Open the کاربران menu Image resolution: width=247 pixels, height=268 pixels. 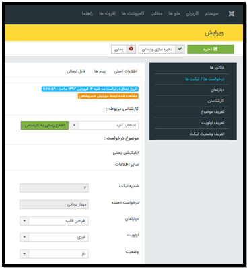click(192, 14)
